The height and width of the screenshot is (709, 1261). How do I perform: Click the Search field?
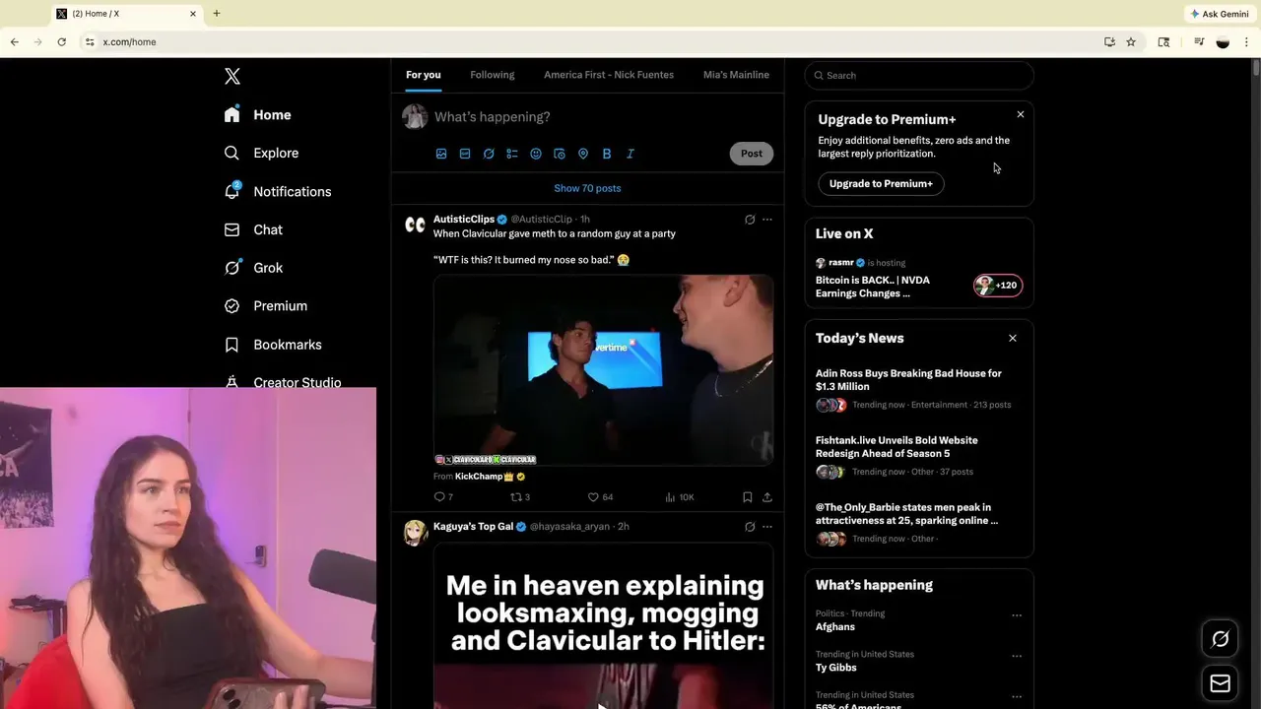[x=919, y=76]
